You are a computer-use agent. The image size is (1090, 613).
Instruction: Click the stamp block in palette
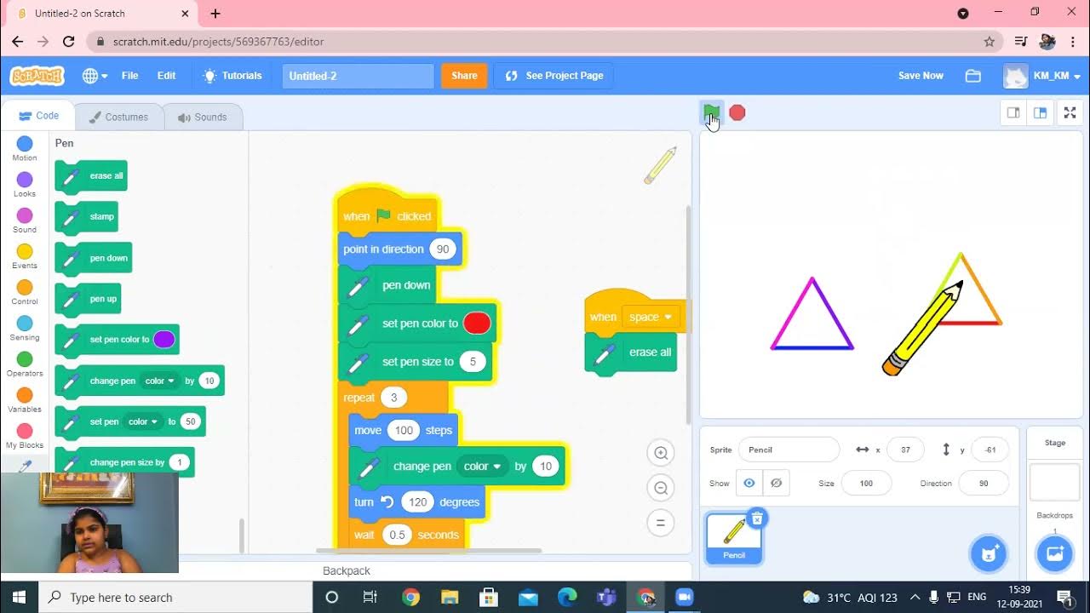[87, 217]
